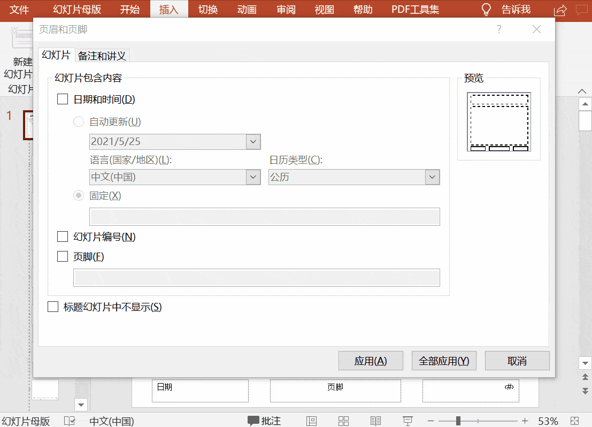
Task: Open the 审阅 ribbon tab
Action: 286,9
